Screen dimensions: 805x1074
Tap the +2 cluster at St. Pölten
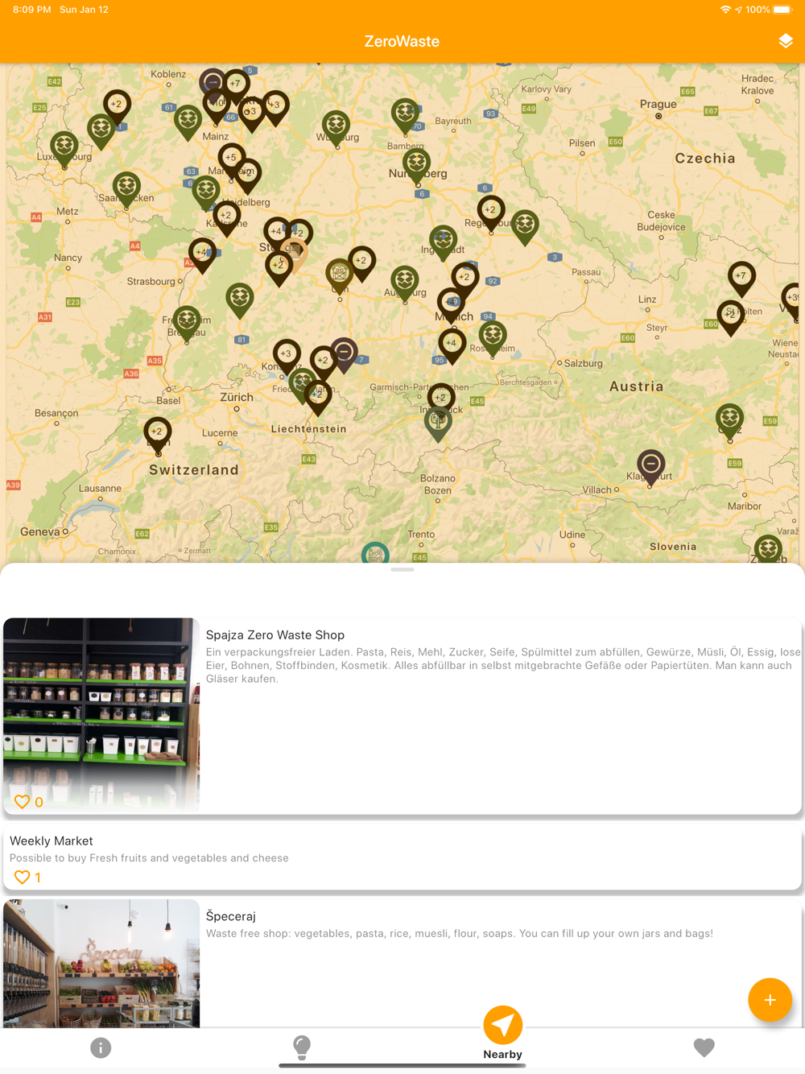click(731, 316)
